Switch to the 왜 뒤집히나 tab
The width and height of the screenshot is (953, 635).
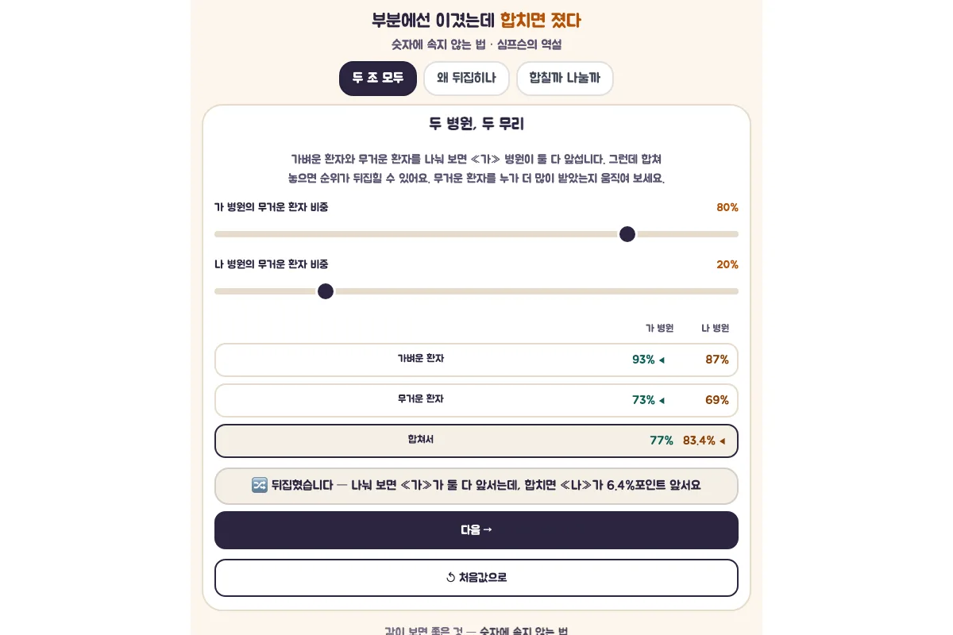pyautogui.click(x=466, y=79)
